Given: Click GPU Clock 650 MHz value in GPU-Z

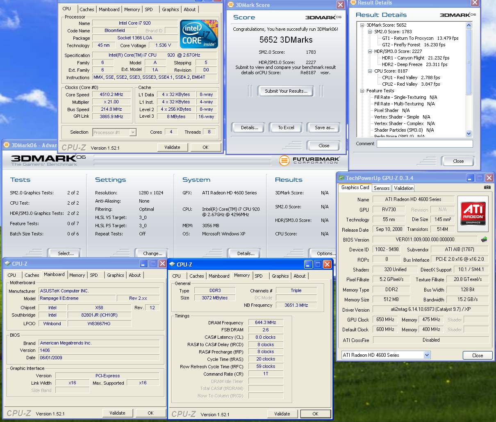Looking at the screenshot, I should coord(385,319).
